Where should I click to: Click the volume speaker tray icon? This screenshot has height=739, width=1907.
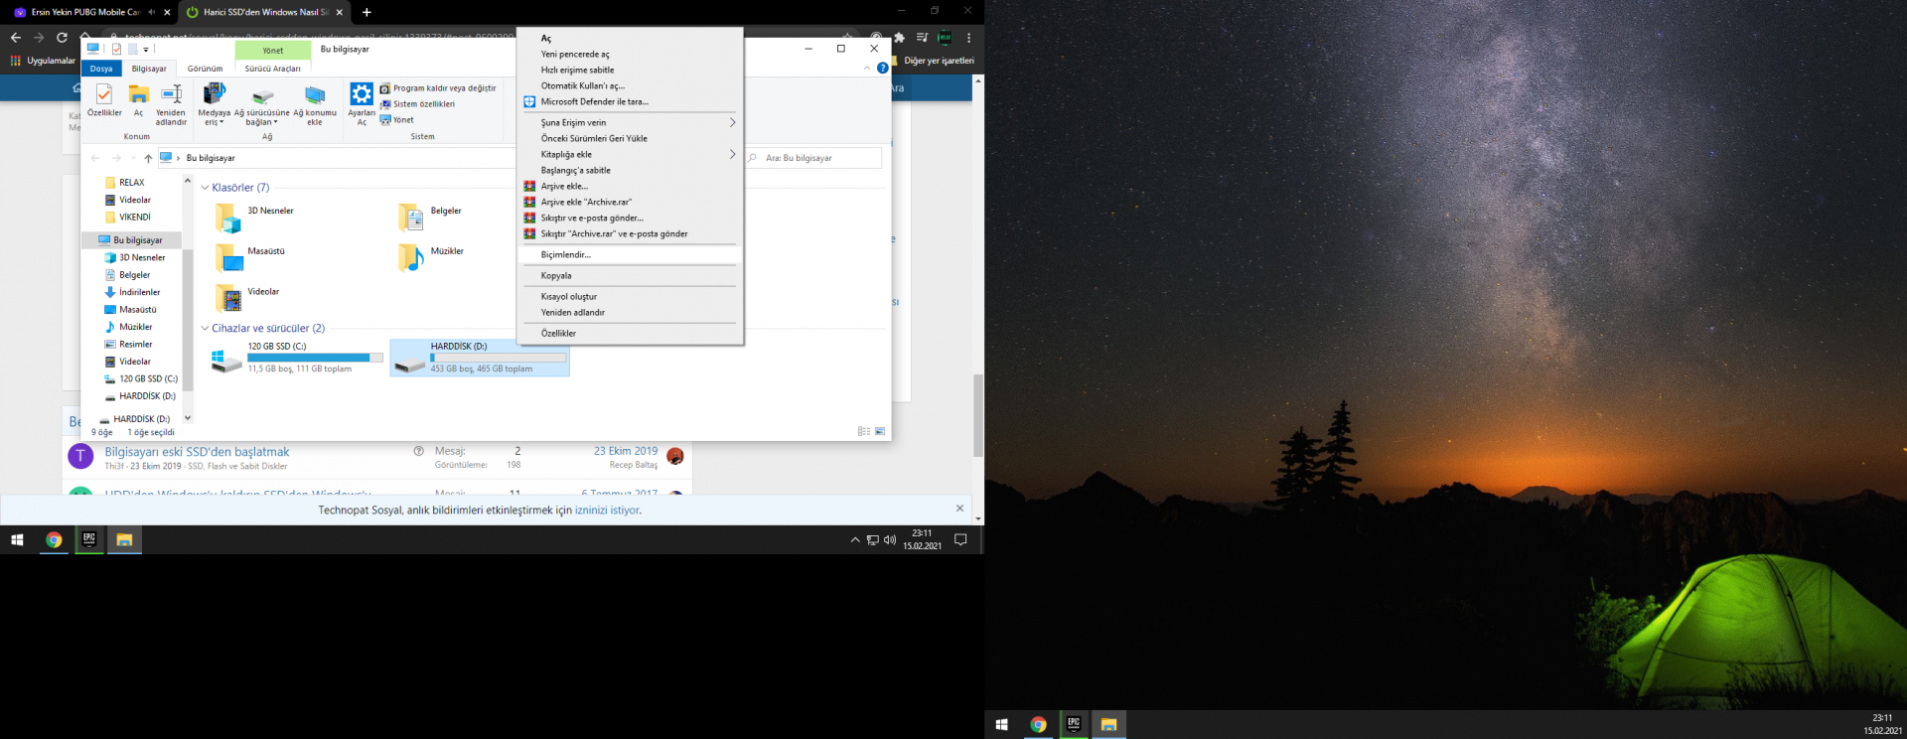890,540
